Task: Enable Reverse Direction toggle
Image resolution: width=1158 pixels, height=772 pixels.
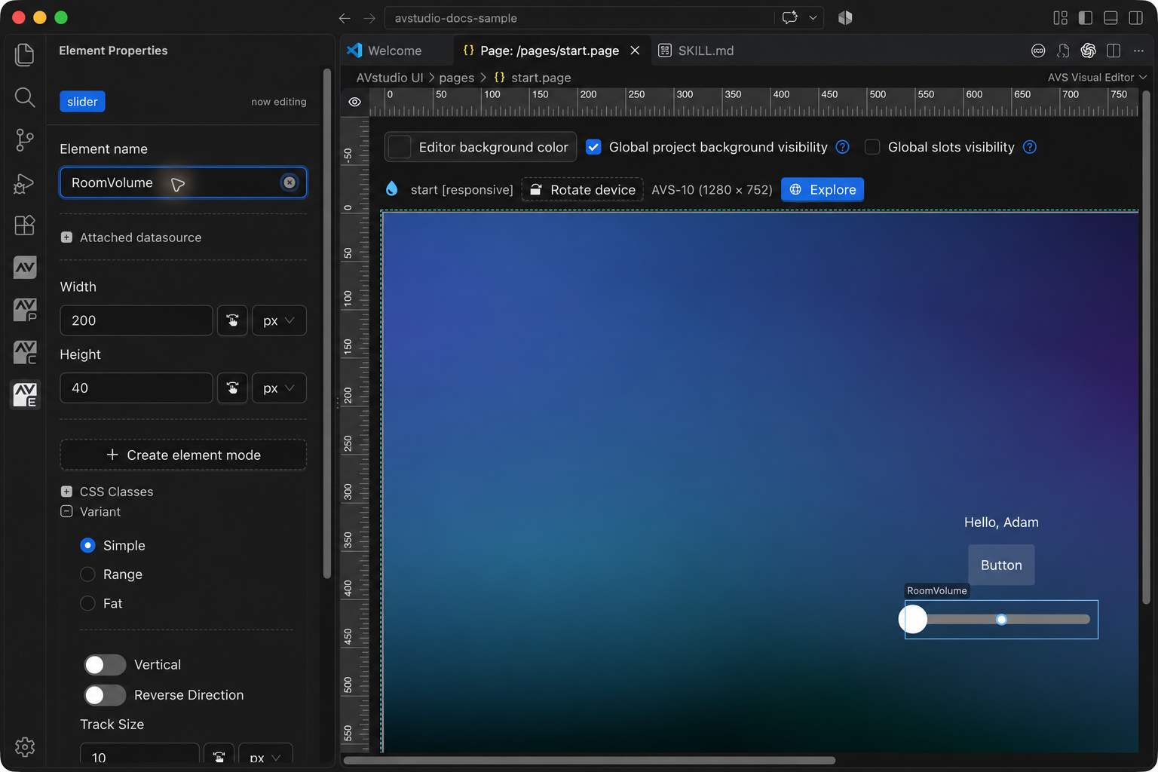Action: (105, 695)
